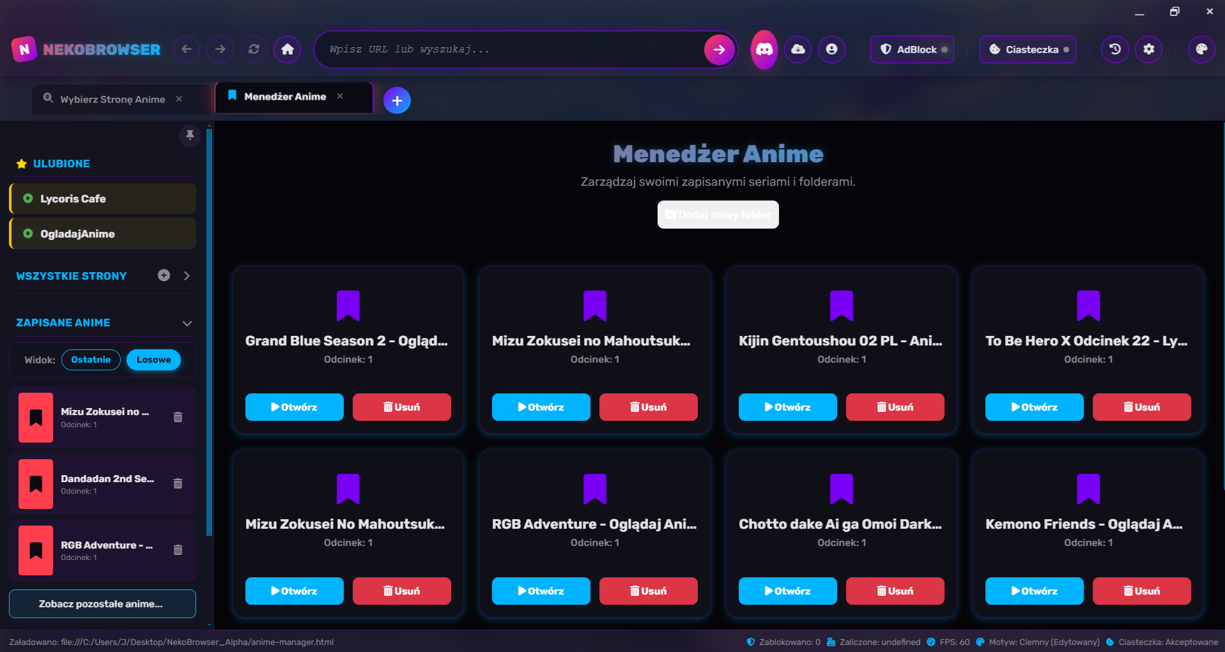Select the Ostatnie view option

click(x=91, y=360)
